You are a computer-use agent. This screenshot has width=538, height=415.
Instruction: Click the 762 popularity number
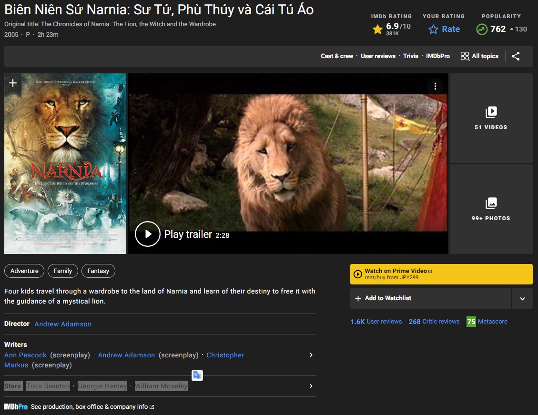click(498, 29)
